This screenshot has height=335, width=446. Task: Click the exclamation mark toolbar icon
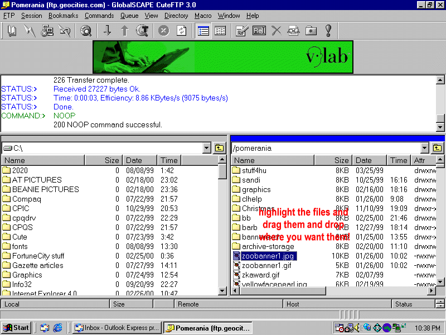coord(328,31)
